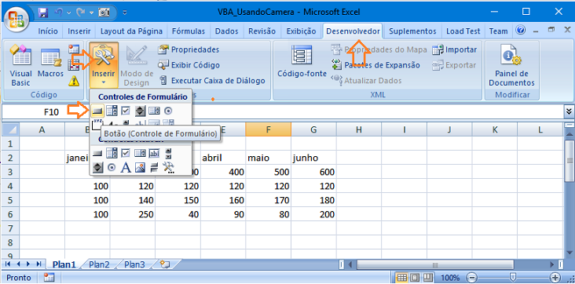Screen dimensions: 575x284
Task: Open the Revisão tab
Action: pos(262,31)
